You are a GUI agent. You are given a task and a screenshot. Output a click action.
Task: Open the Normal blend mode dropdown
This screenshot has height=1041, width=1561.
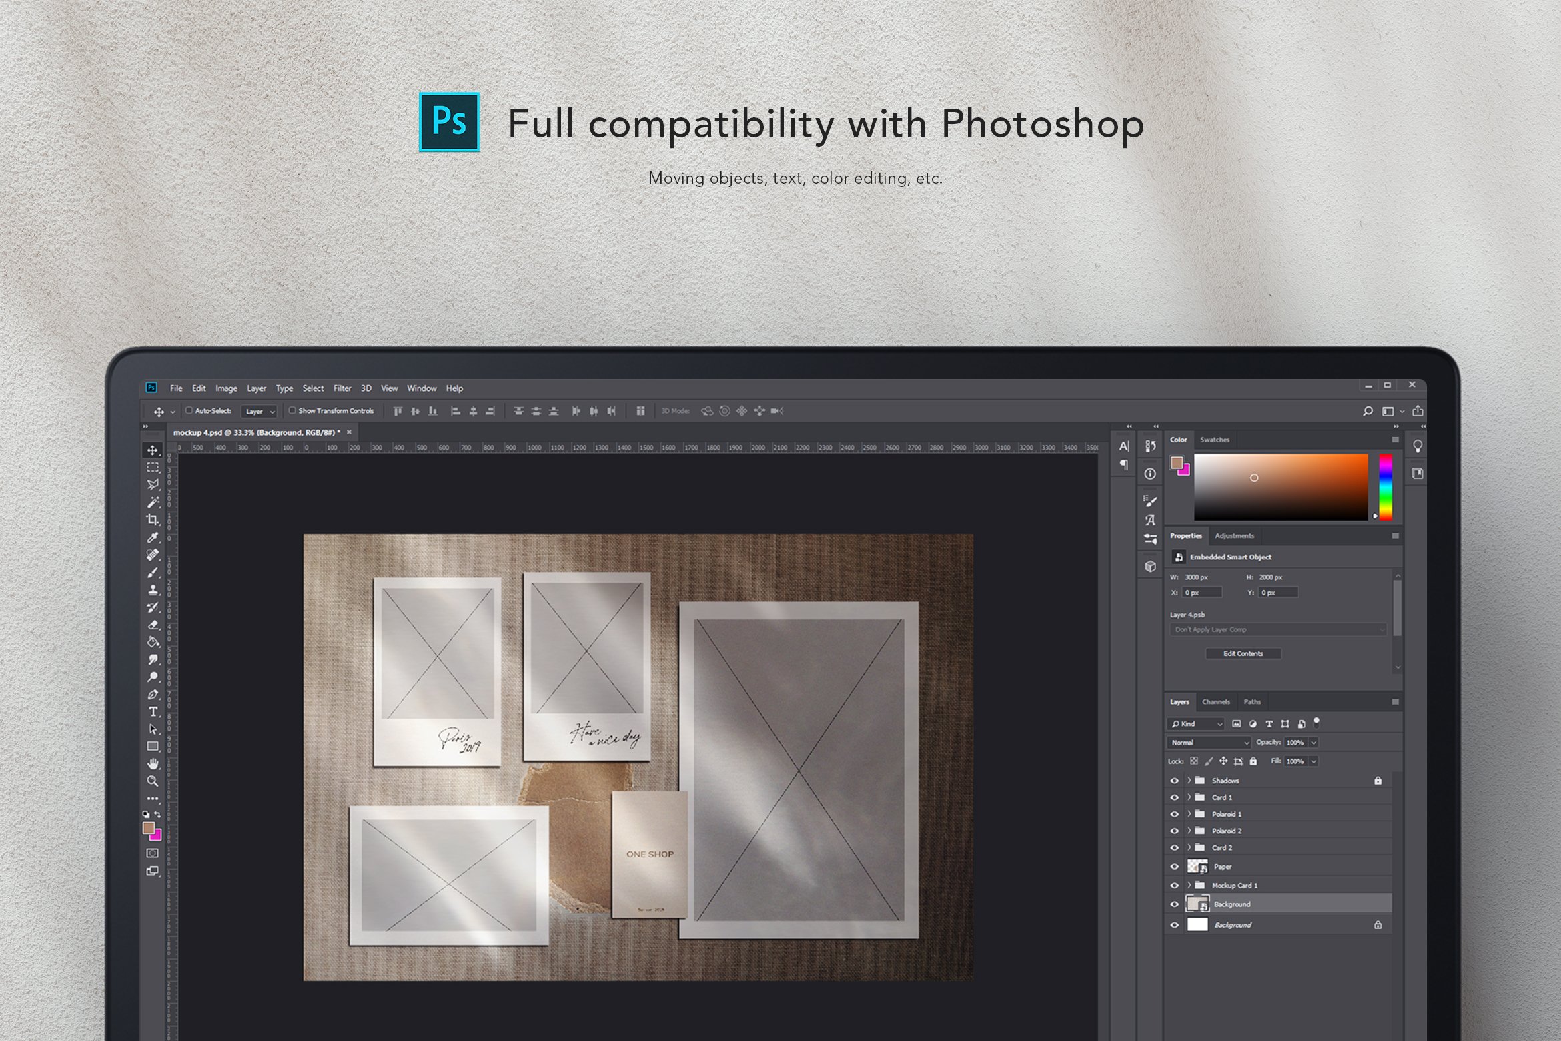tap(1209, 743)
